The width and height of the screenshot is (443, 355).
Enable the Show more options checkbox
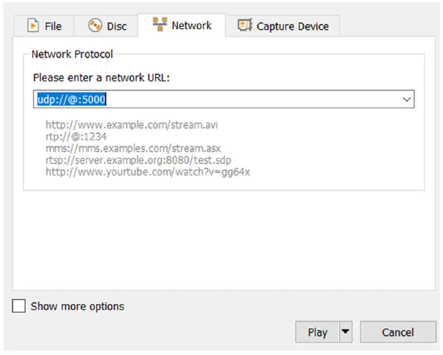click(x=19, y=306)
